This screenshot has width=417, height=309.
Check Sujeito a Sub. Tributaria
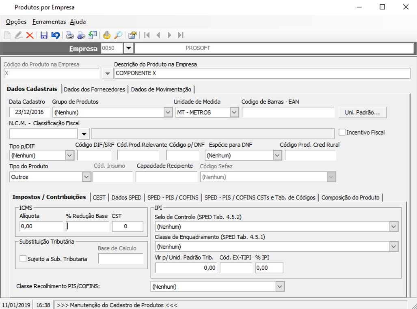[x=23, y=259]
